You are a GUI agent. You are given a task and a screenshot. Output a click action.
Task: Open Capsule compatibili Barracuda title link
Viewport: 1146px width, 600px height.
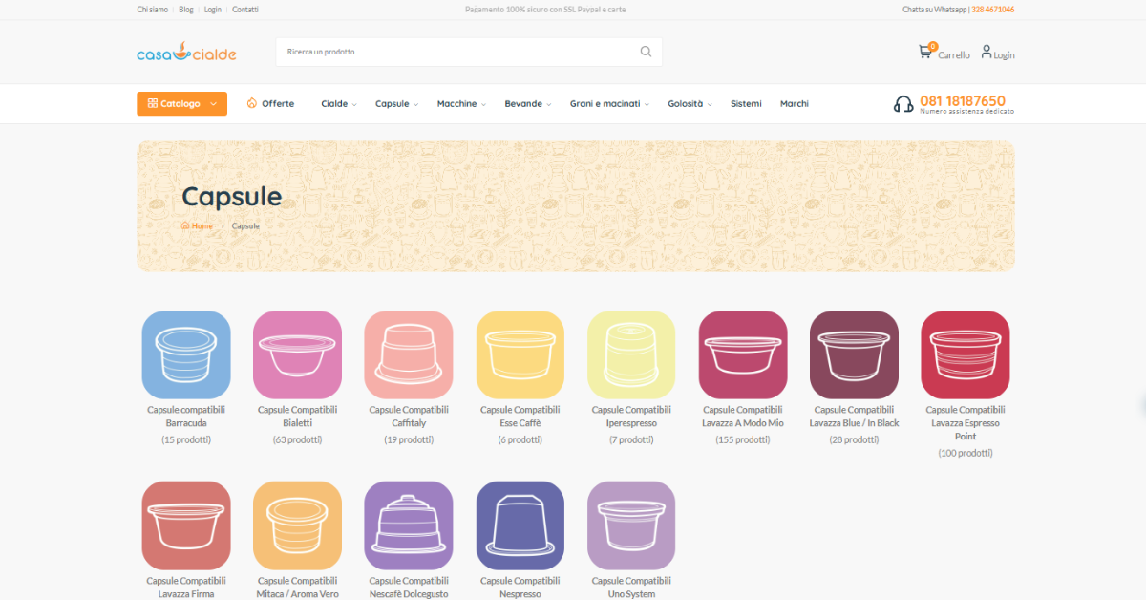click(186, 417)
